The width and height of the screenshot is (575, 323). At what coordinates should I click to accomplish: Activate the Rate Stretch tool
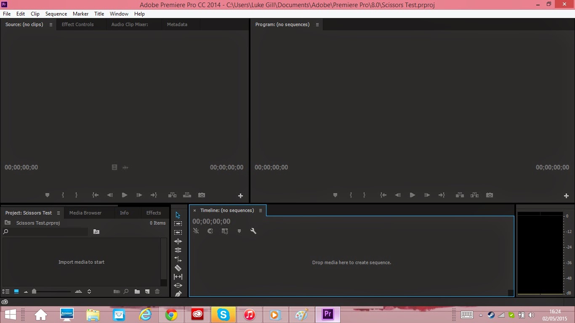click(178, 259)
